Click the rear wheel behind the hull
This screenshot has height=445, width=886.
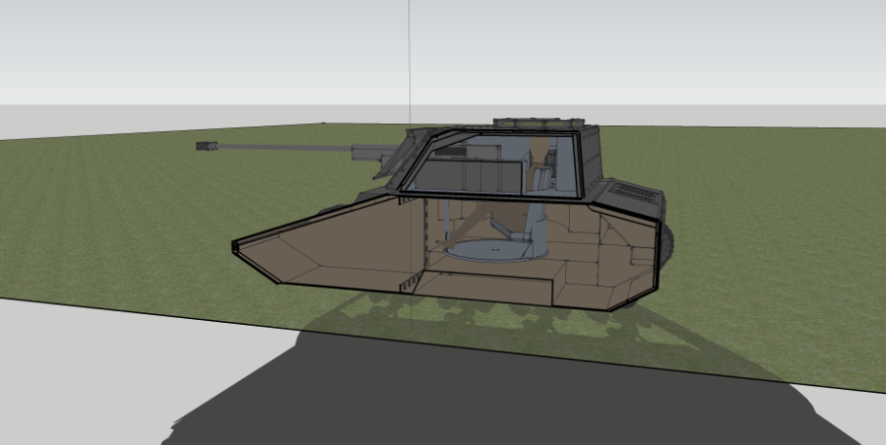667,242
